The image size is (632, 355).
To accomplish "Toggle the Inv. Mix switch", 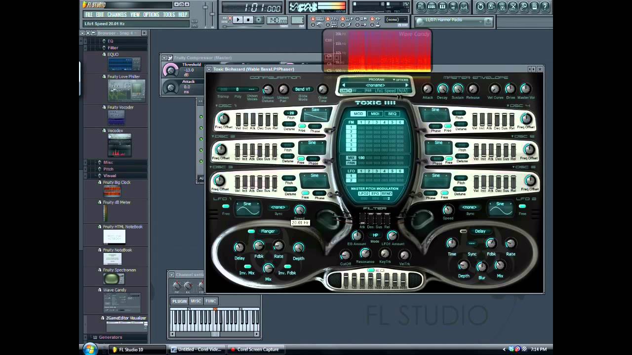I will click(247, 266).
